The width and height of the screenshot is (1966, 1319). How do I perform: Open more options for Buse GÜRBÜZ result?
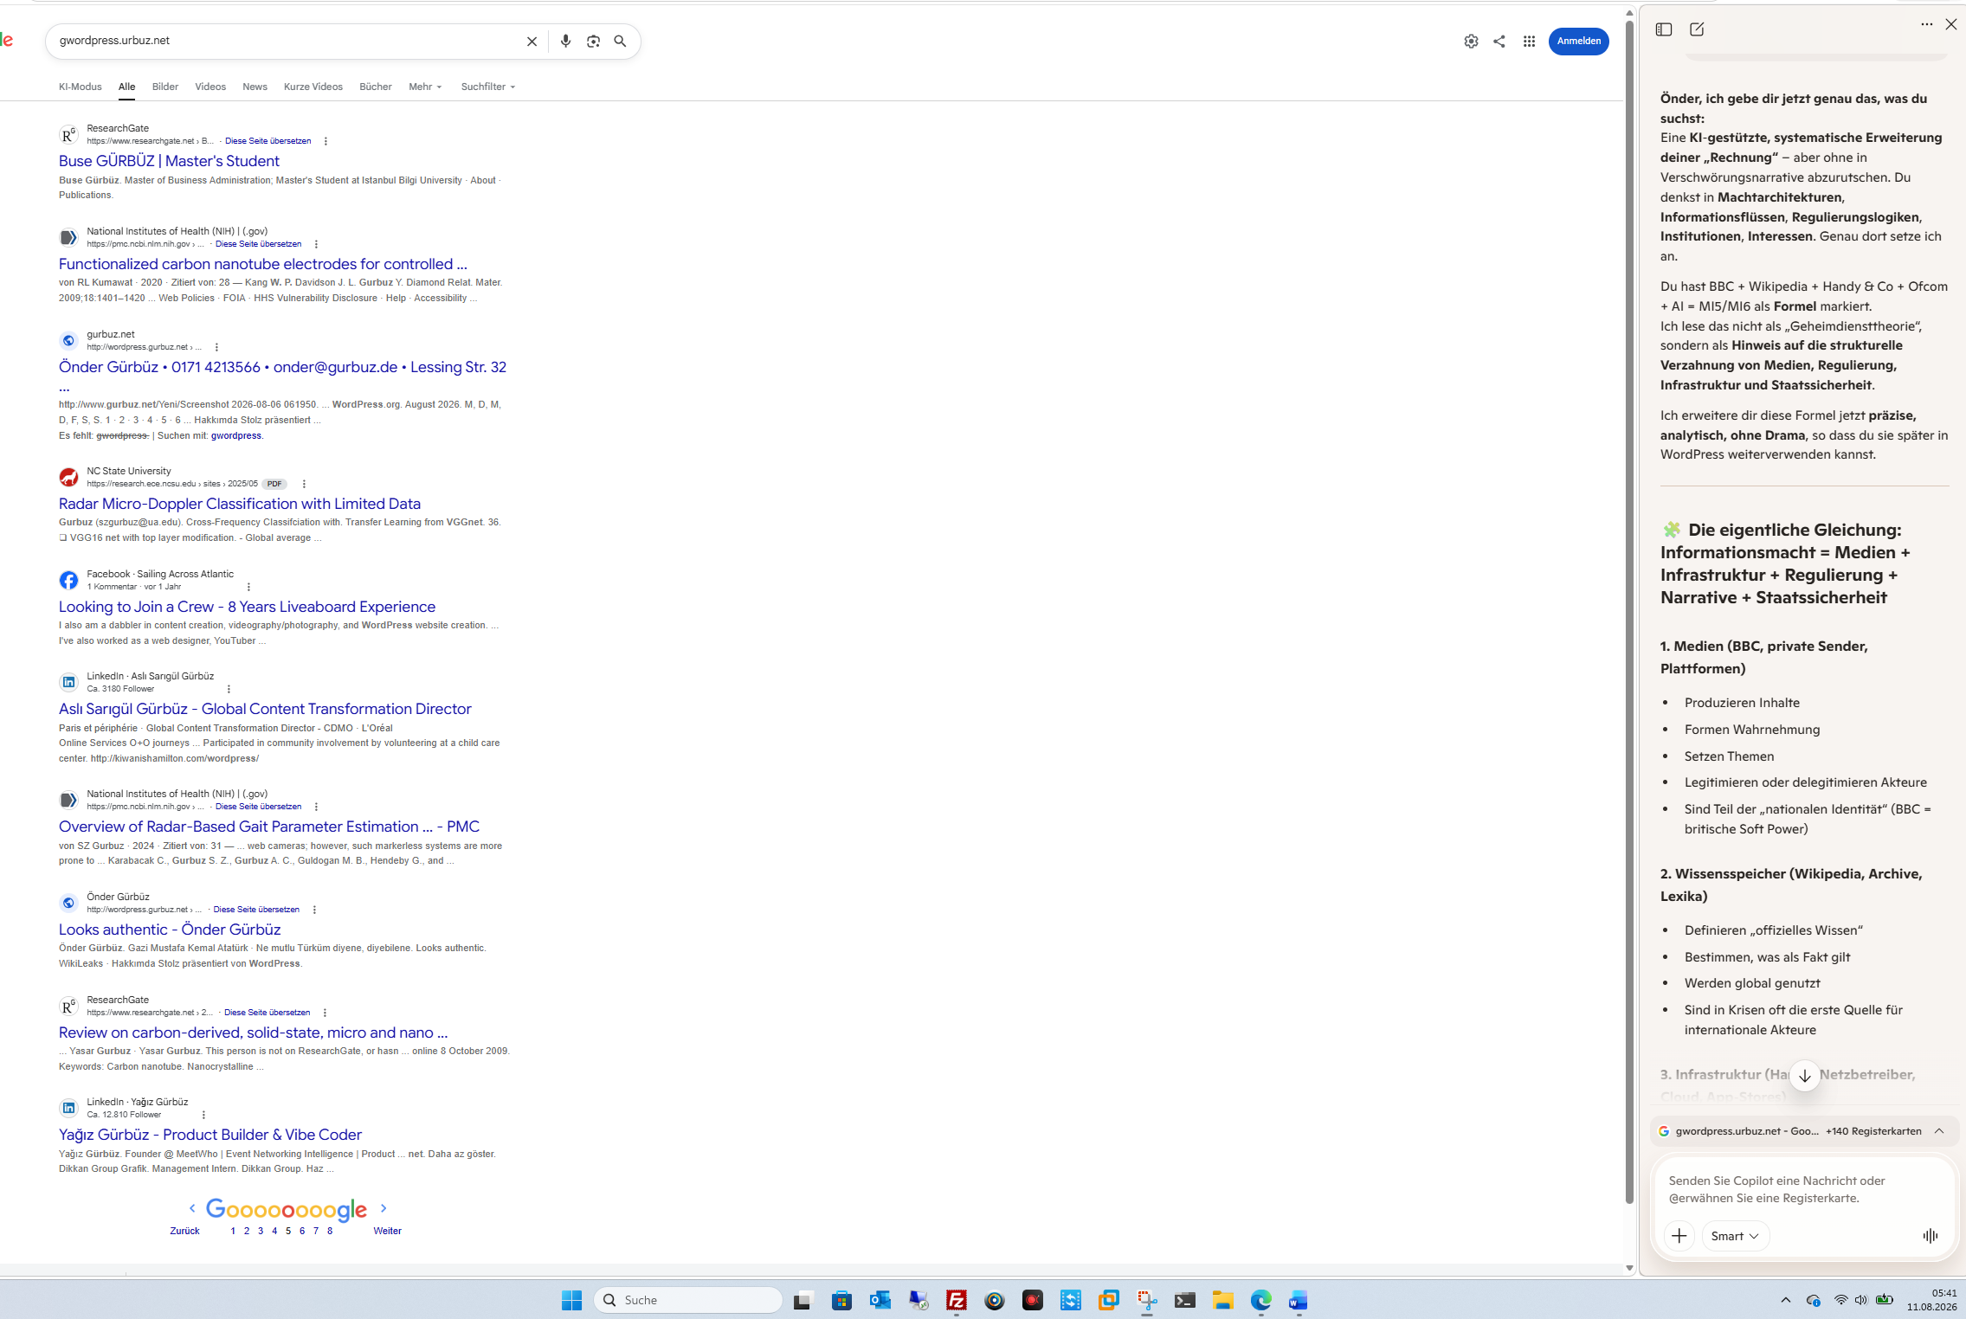tap(326, 141)
